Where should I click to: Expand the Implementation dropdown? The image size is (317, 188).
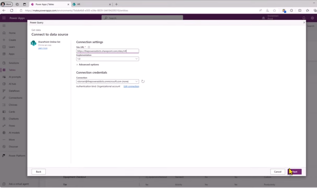(107, 59)
